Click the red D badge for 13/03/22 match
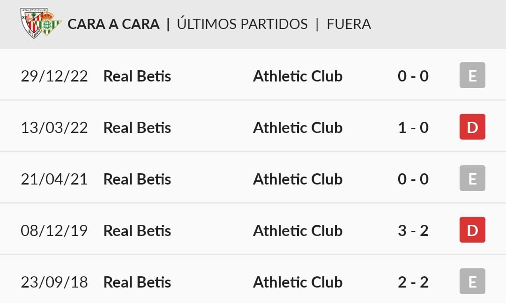 pos(472,127)
